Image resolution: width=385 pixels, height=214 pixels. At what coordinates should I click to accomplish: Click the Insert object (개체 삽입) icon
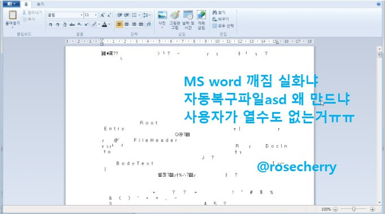(x=202, y=15)
